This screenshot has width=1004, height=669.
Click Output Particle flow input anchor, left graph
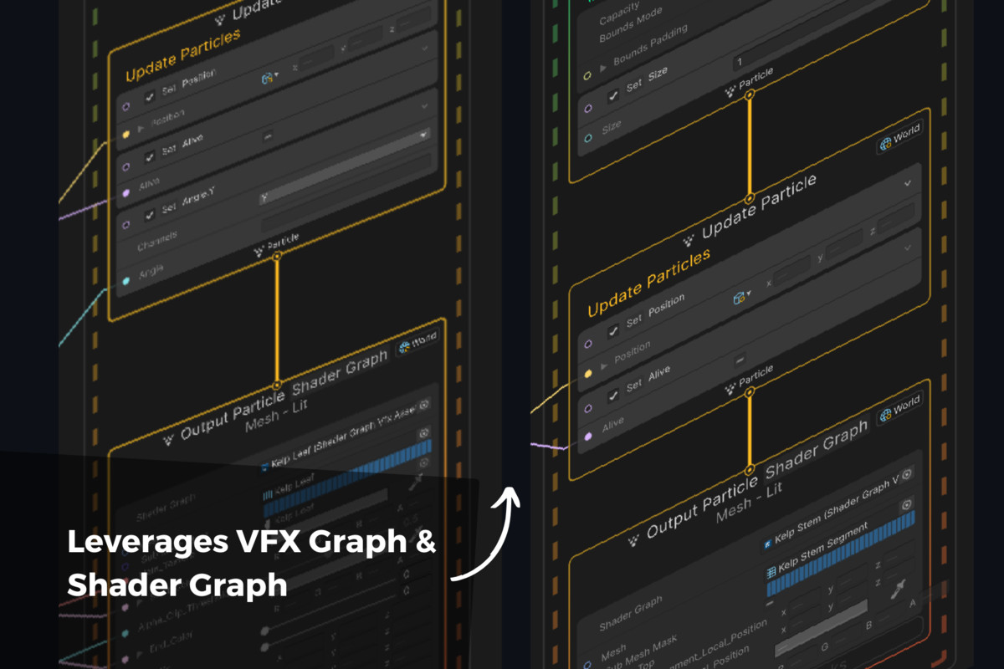pos(277,386)
